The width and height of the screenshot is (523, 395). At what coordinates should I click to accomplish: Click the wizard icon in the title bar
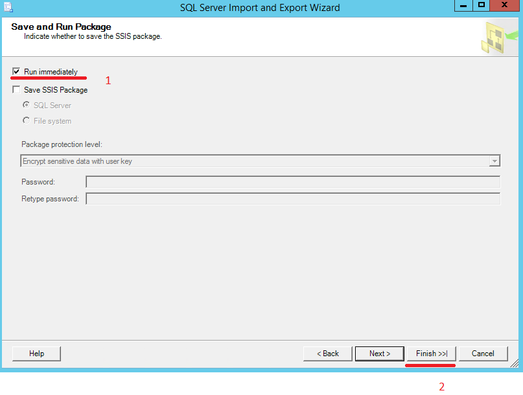pyautogui.click(x=8, y=6)
